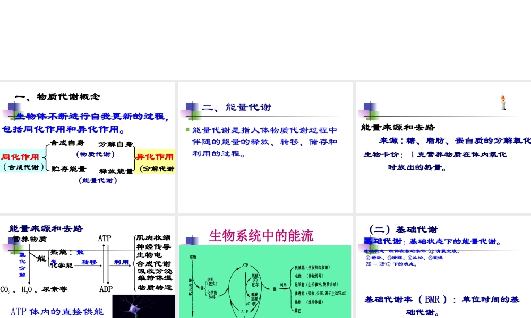Expand the curly brace under 同化作用 diagram
This screenshot has height=318, width=531.
[x=45, y=159]
